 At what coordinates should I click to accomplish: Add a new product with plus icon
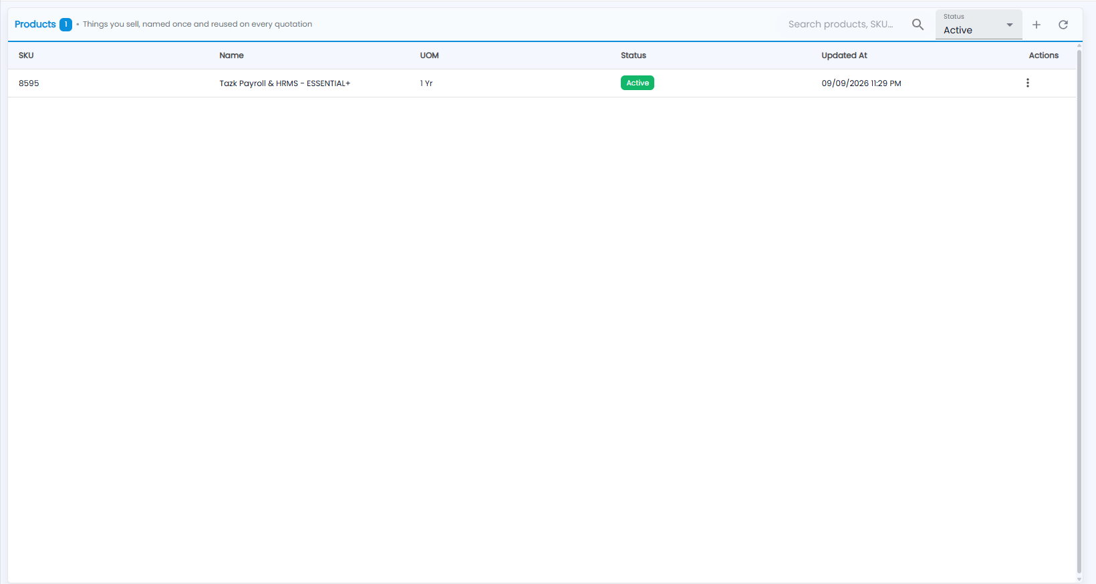pos(1037,25)
